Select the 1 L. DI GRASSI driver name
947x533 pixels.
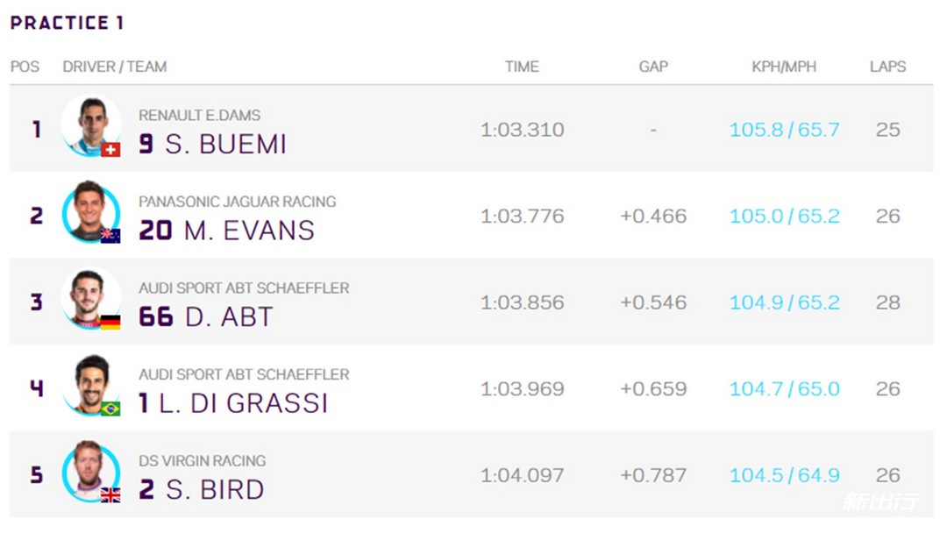[x=233, y=403]
